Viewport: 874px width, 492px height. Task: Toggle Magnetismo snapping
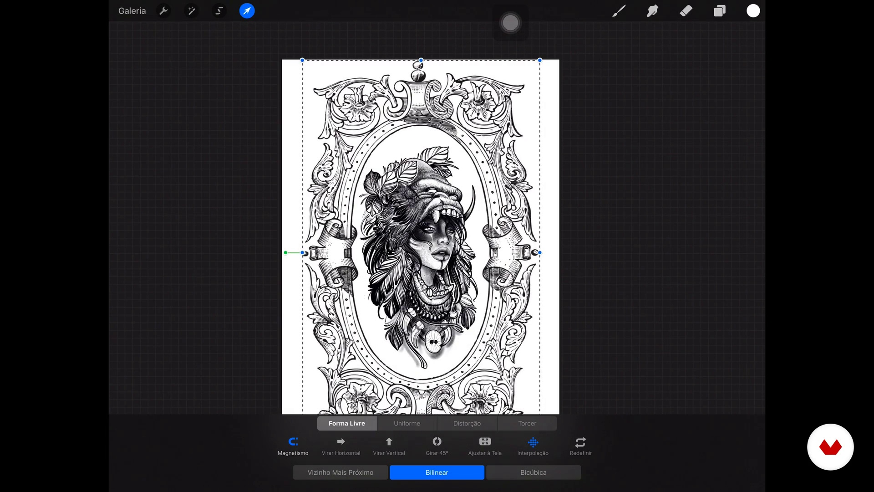coord(293,446)
